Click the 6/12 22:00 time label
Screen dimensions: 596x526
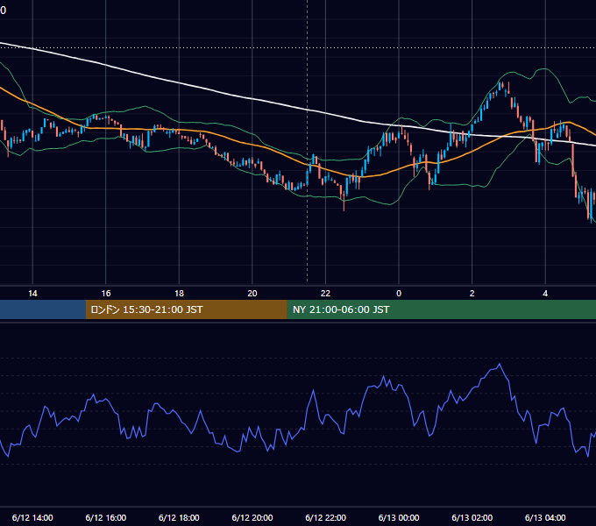326,517
